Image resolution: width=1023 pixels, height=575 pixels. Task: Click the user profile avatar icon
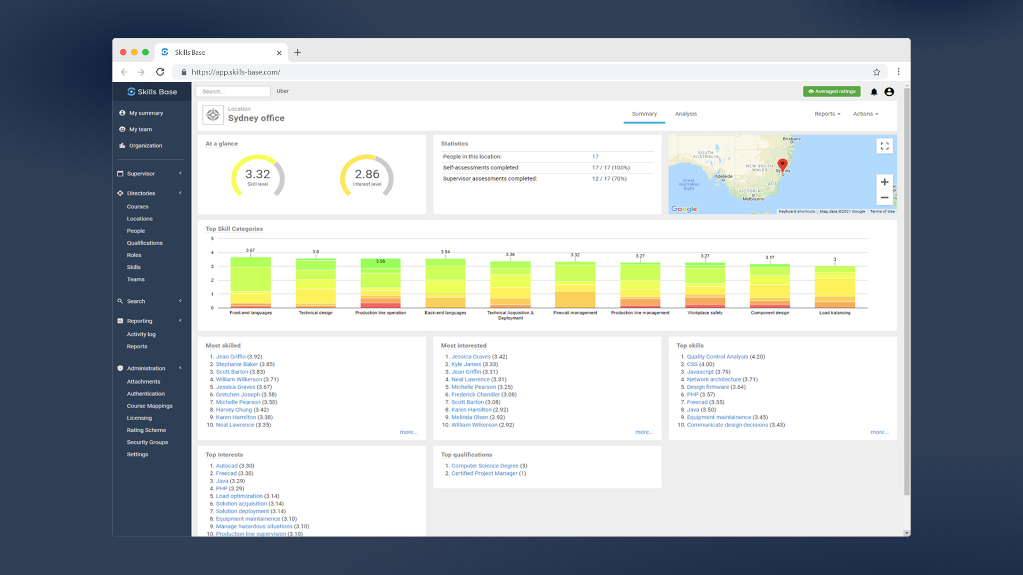[x=889, y=91]
